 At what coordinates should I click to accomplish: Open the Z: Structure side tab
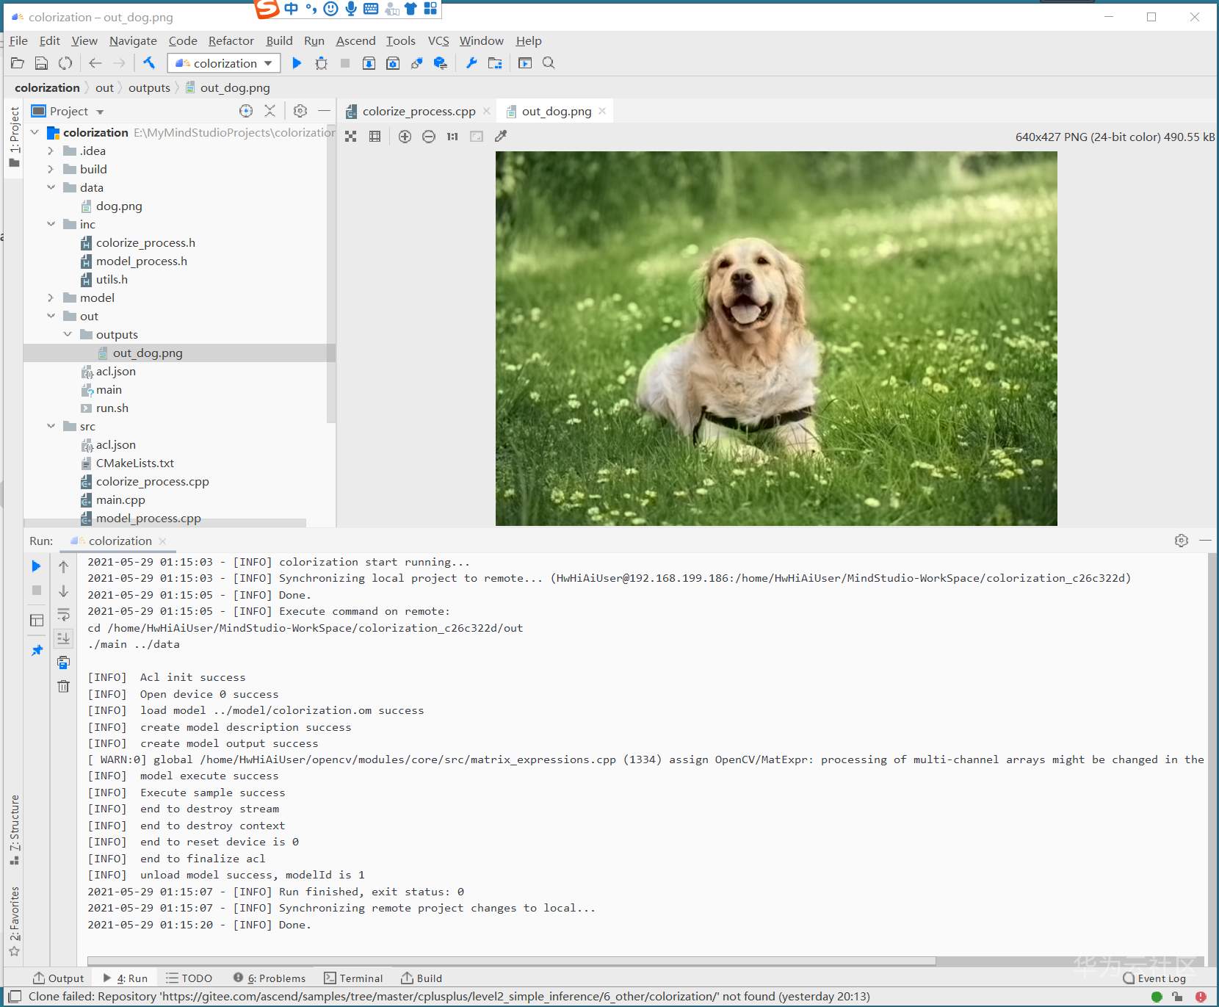pyautogui.click(x=15, y=830)
